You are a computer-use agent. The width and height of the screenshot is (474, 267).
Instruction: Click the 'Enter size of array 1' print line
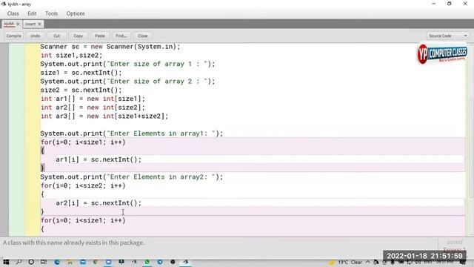128,65
